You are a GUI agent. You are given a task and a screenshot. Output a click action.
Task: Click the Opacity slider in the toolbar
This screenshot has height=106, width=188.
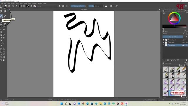click(x=78, y=6)
